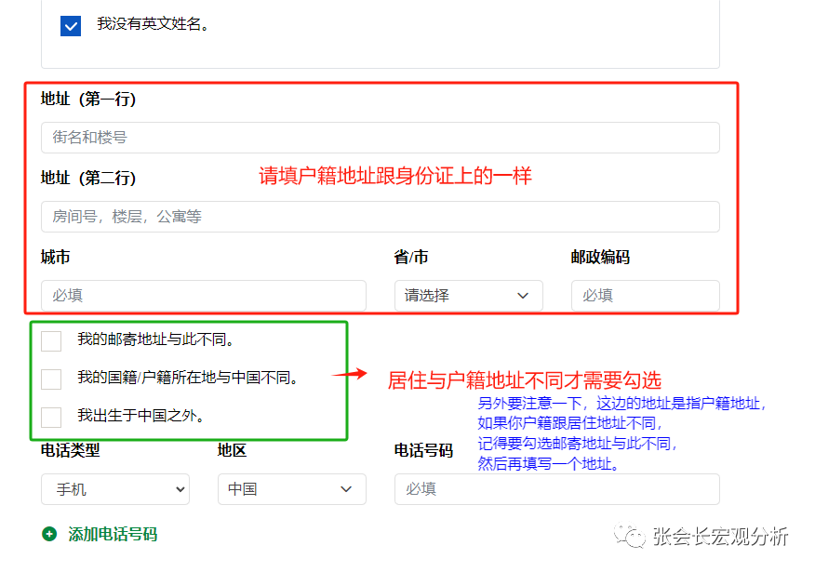Click the red arrow pointing to annotation
The width and height of the screenshot is (815, 572).
pyautogui.click(x=350, y=374)
